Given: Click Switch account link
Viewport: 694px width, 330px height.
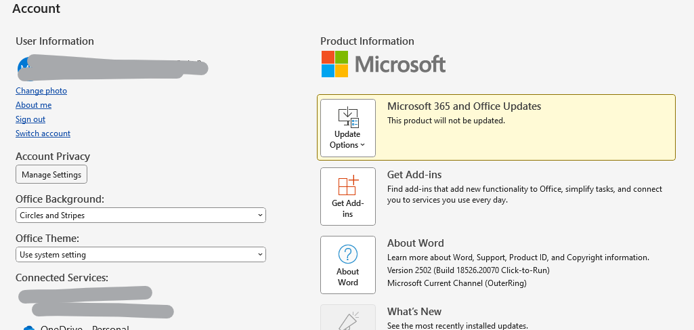Looking at the screenshot, I should [x=43, y=133].
